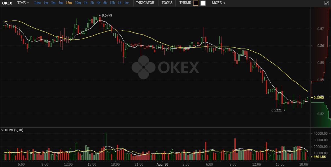Open the TIME dropdown menu
This screenshot has height=167, width=331.
click(x=23, y=3)
